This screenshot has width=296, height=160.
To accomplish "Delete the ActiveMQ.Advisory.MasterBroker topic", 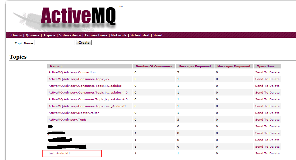I will coord(274,113).
